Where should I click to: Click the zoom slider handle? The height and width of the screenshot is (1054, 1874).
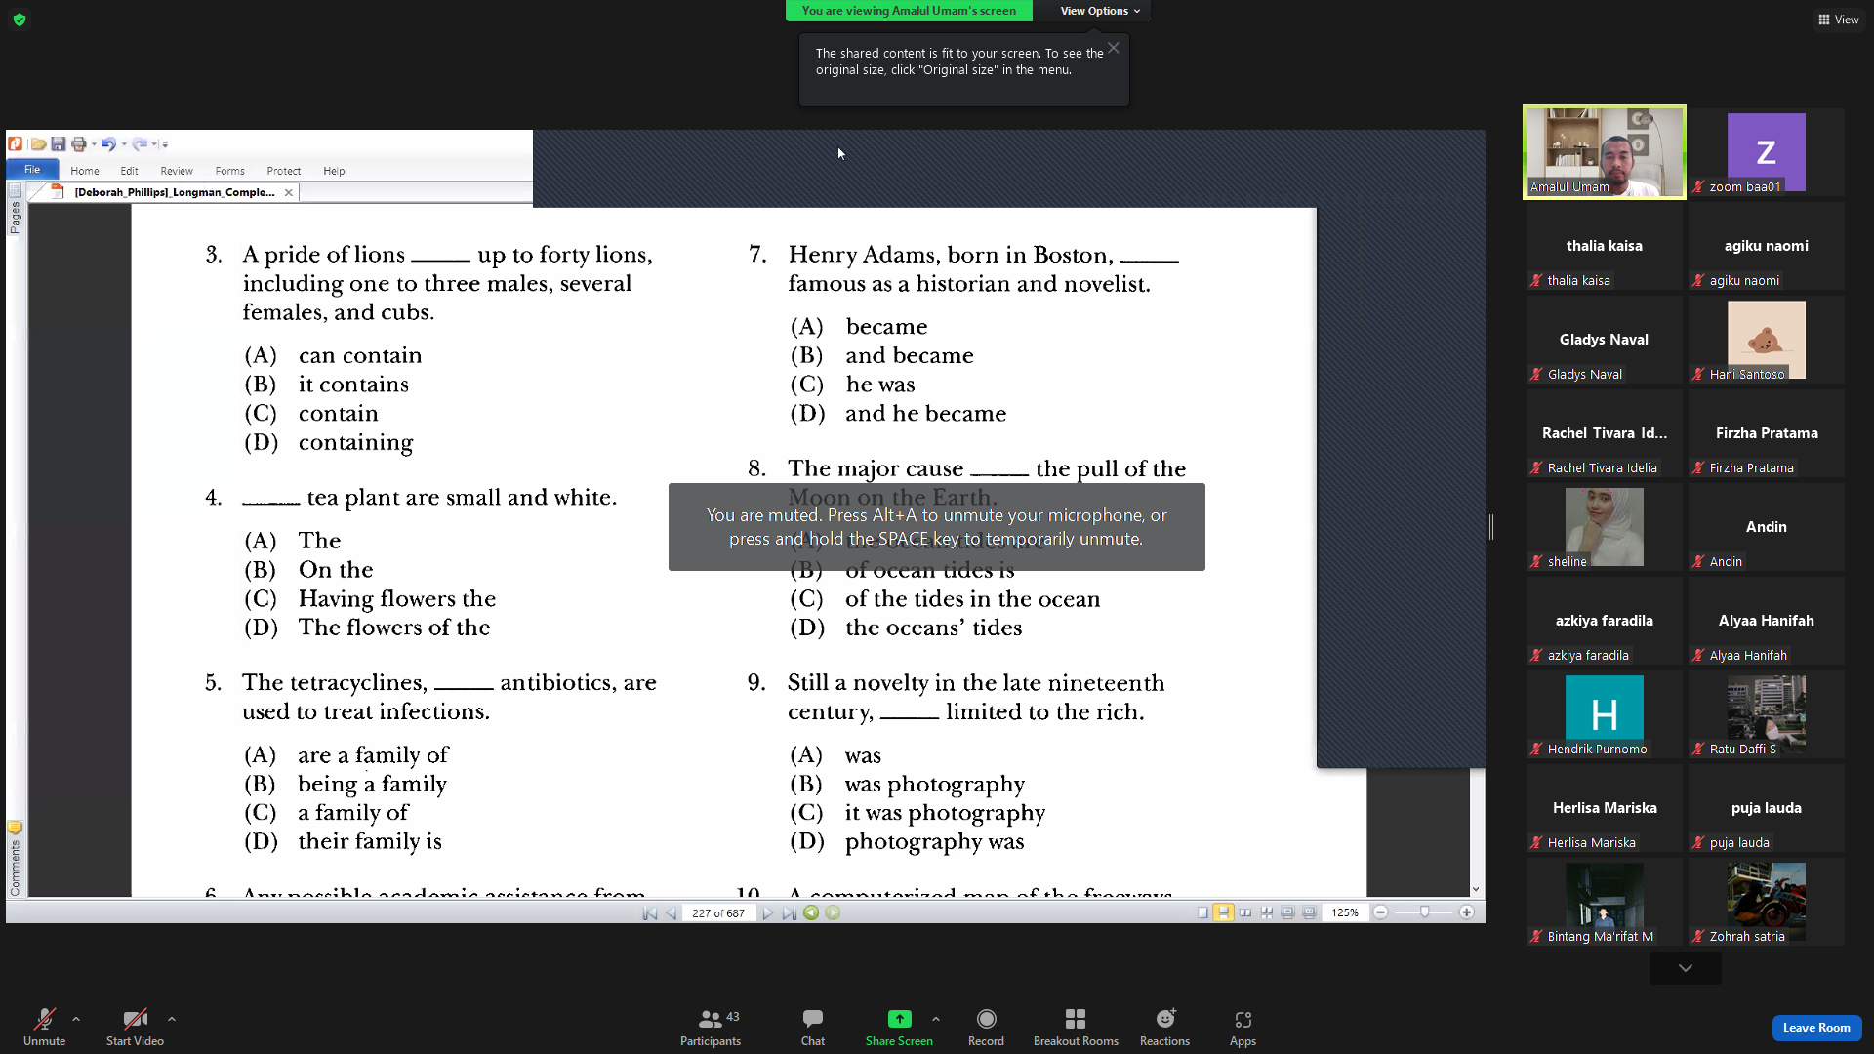[x=1425, y=912]
